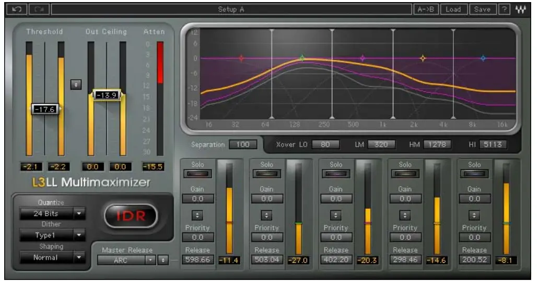The image size is (539, 281).
Task: Click the red crossover band marker
Action: point(241,58)
